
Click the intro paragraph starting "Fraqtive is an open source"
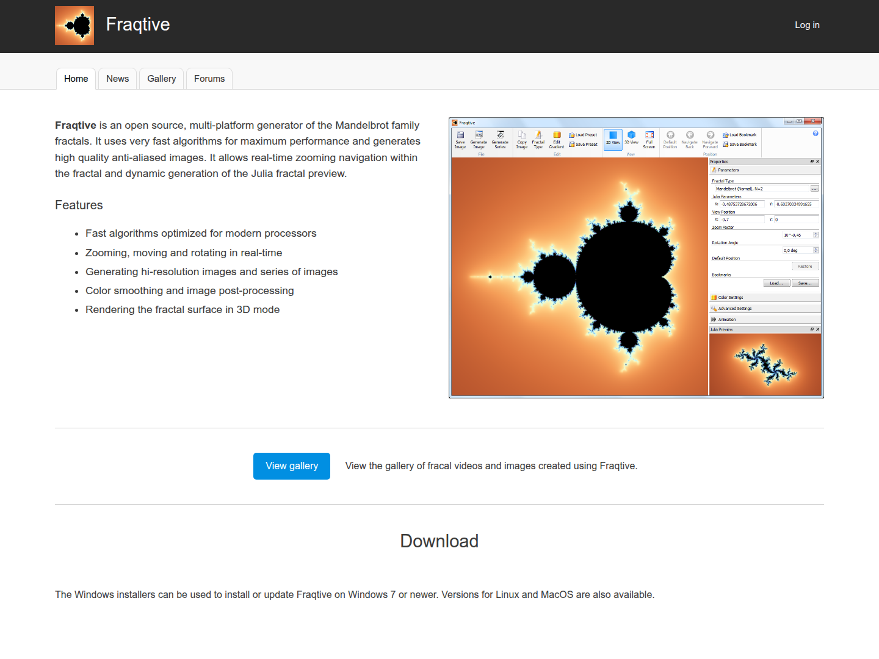(238, 149)
